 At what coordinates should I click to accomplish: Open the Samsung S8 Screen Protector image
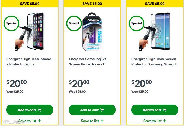155,32
